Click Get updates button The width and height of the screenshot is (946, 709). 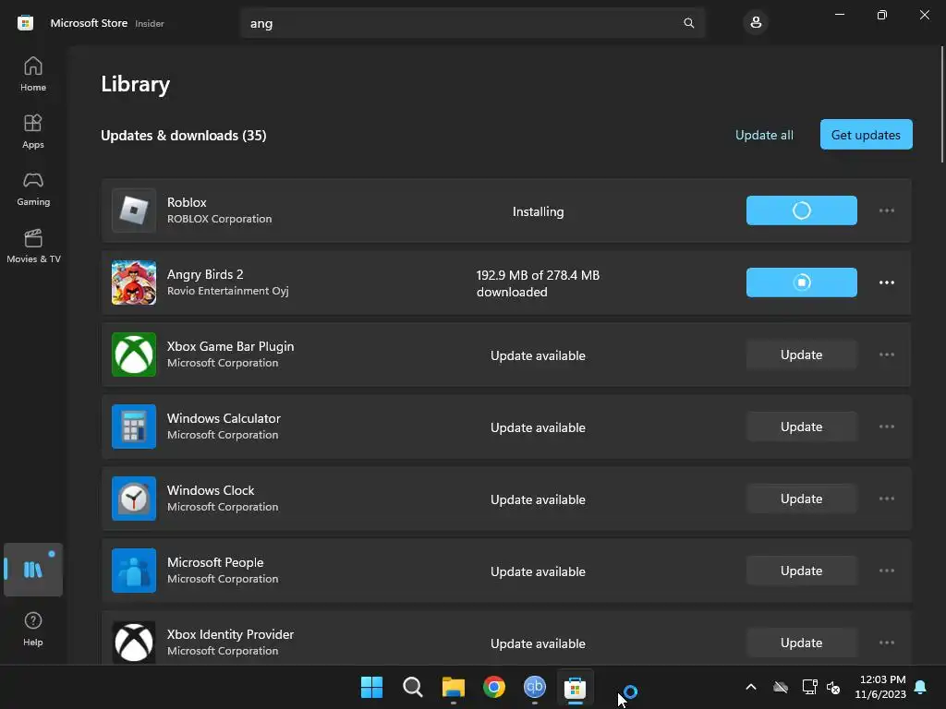[866, 135]
